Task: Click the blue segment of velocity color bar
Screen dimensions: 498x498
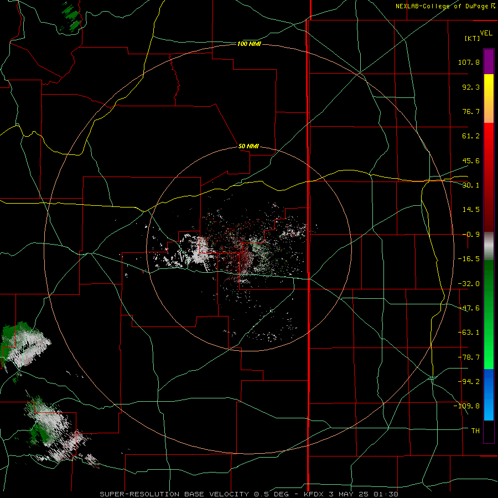Action: (489, 395)
